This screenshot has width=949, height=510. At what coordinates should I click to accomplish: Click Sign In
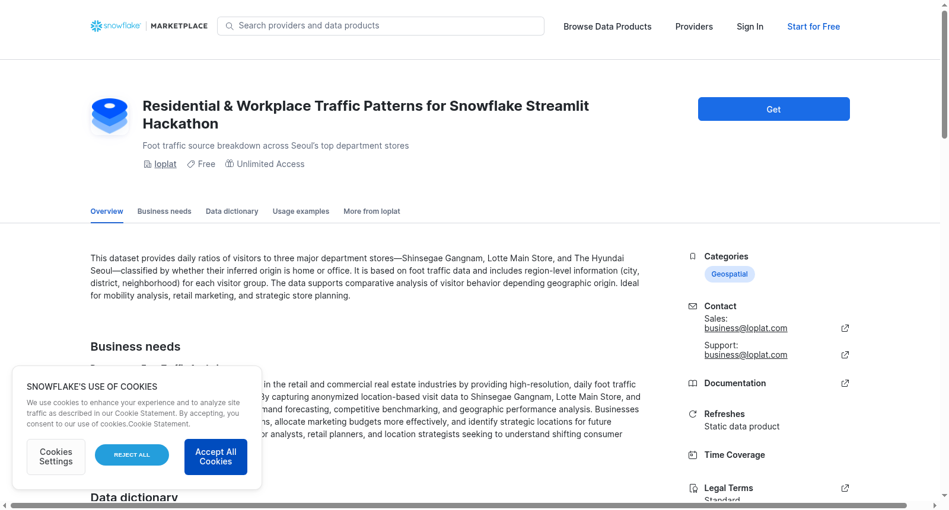point(750,27)
